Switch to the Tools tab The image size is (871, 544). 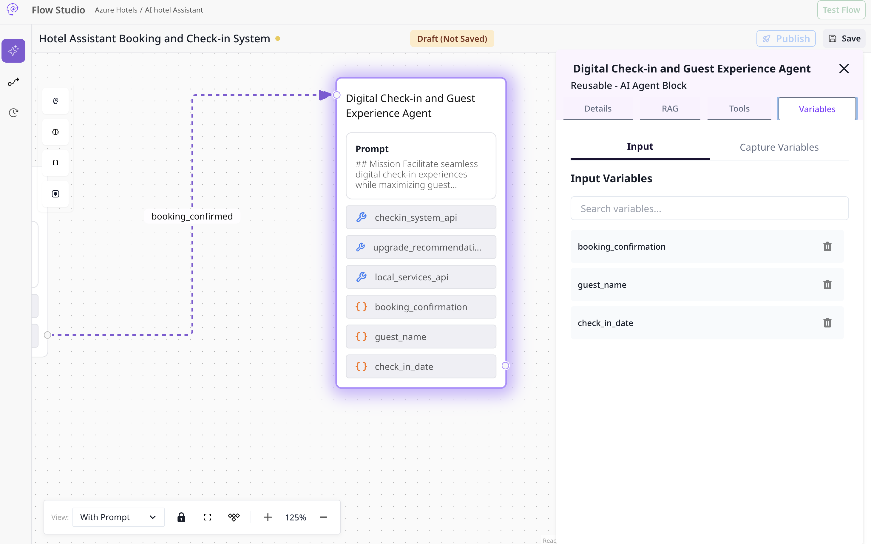(x=739, y=109)
